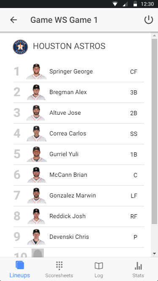The image size is (158, 281).
Task: Select Gonzalez Marwin's LF position label
Action: [134, 196]
